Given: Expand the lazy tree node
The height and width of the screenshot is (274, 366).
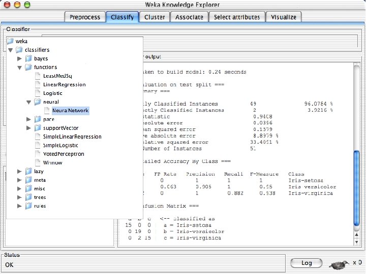Looking at the screenshot, I should point(20,172).
